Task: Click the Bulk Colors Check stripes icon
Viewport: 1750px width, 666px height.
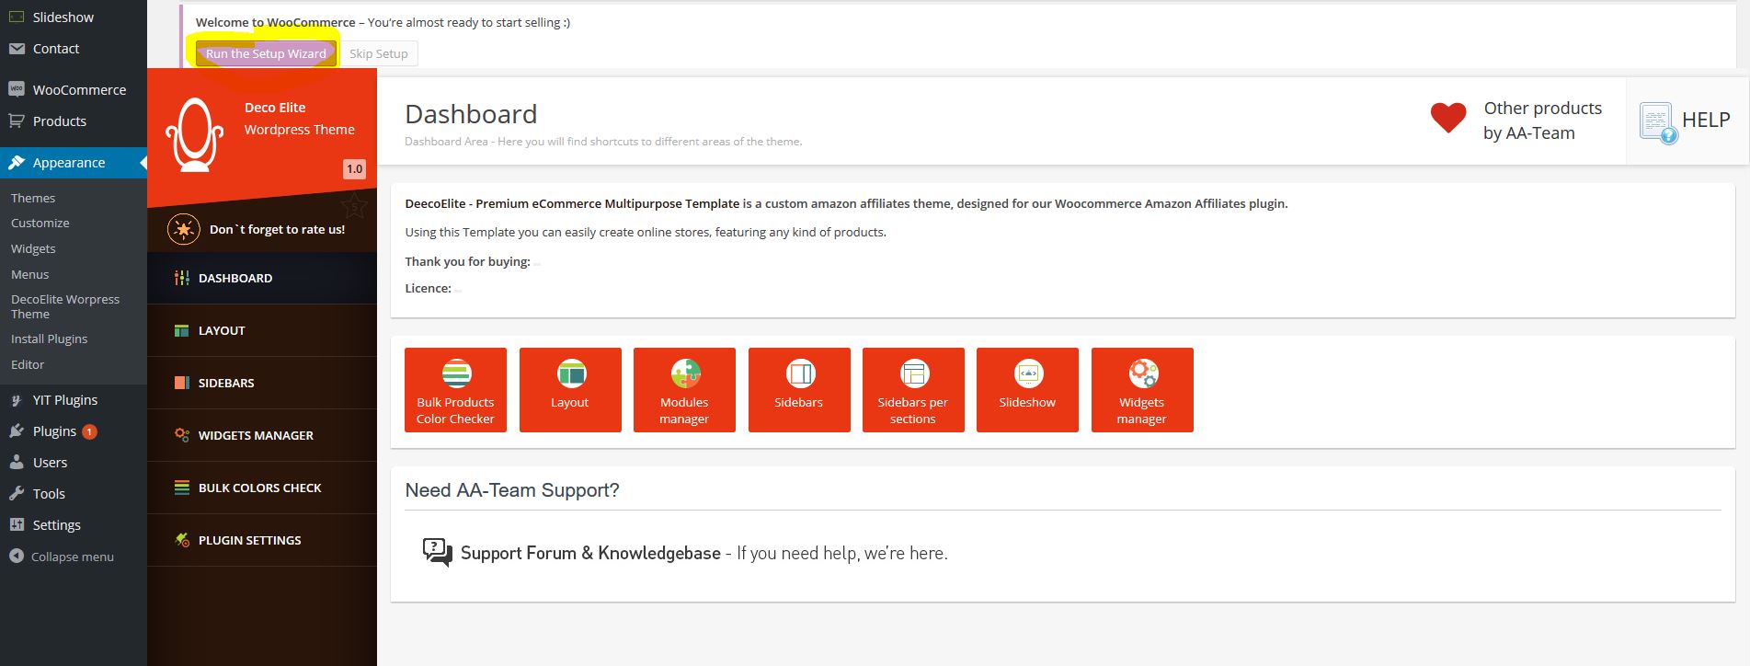Action: pyautogui.click(x=182, y=488)
